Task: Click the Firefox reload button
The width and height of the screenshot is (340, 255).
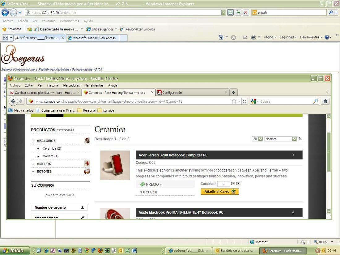Action: pos(244,101)
